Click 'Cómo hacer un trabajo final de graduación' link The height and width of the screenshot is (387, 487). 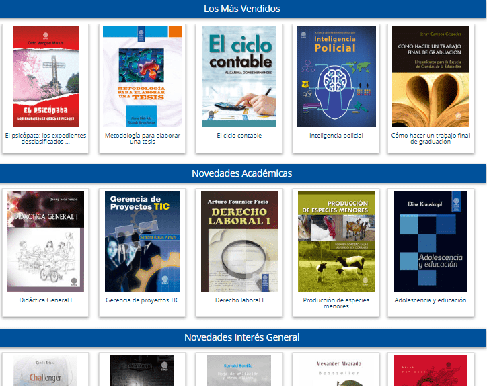click(x=430, y=138)
